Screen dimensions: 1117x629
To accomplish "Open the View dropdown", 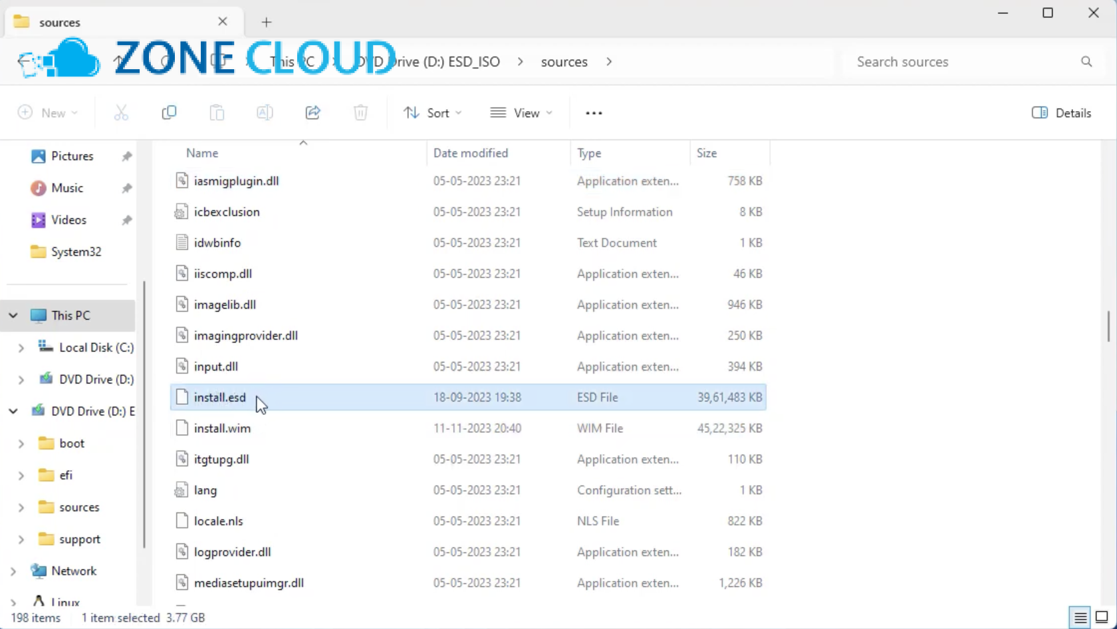I will coord(521,113).
